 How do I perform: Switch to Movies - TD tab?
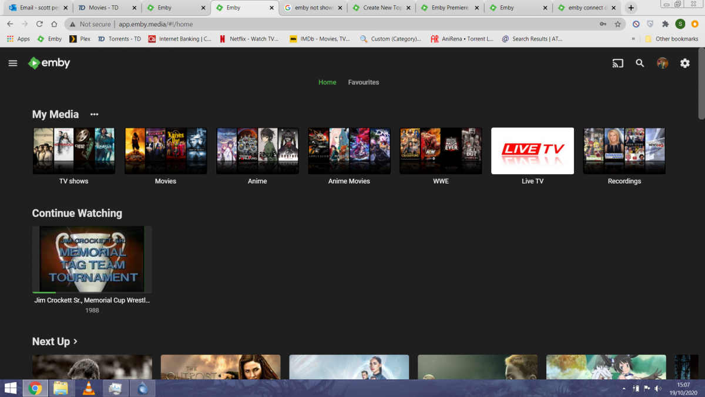pyautogui.click(x=107, y=8)
